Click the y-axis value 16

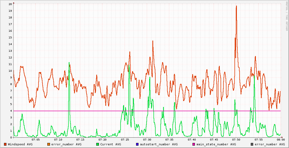point(10,31)
